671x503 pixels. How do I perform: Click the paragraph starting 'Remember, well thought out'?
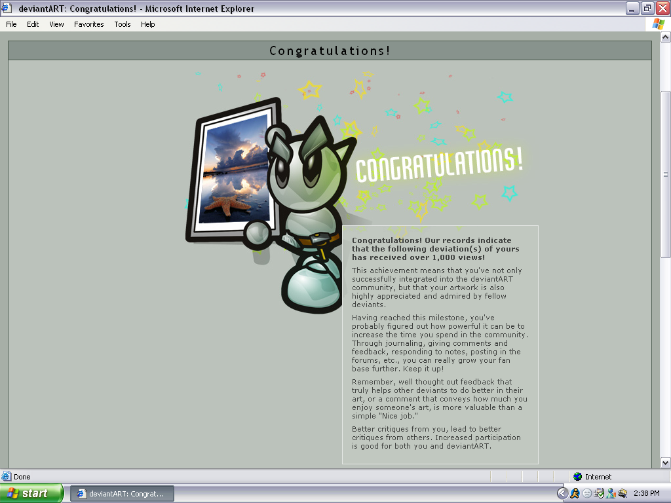(x=440, y=399)
